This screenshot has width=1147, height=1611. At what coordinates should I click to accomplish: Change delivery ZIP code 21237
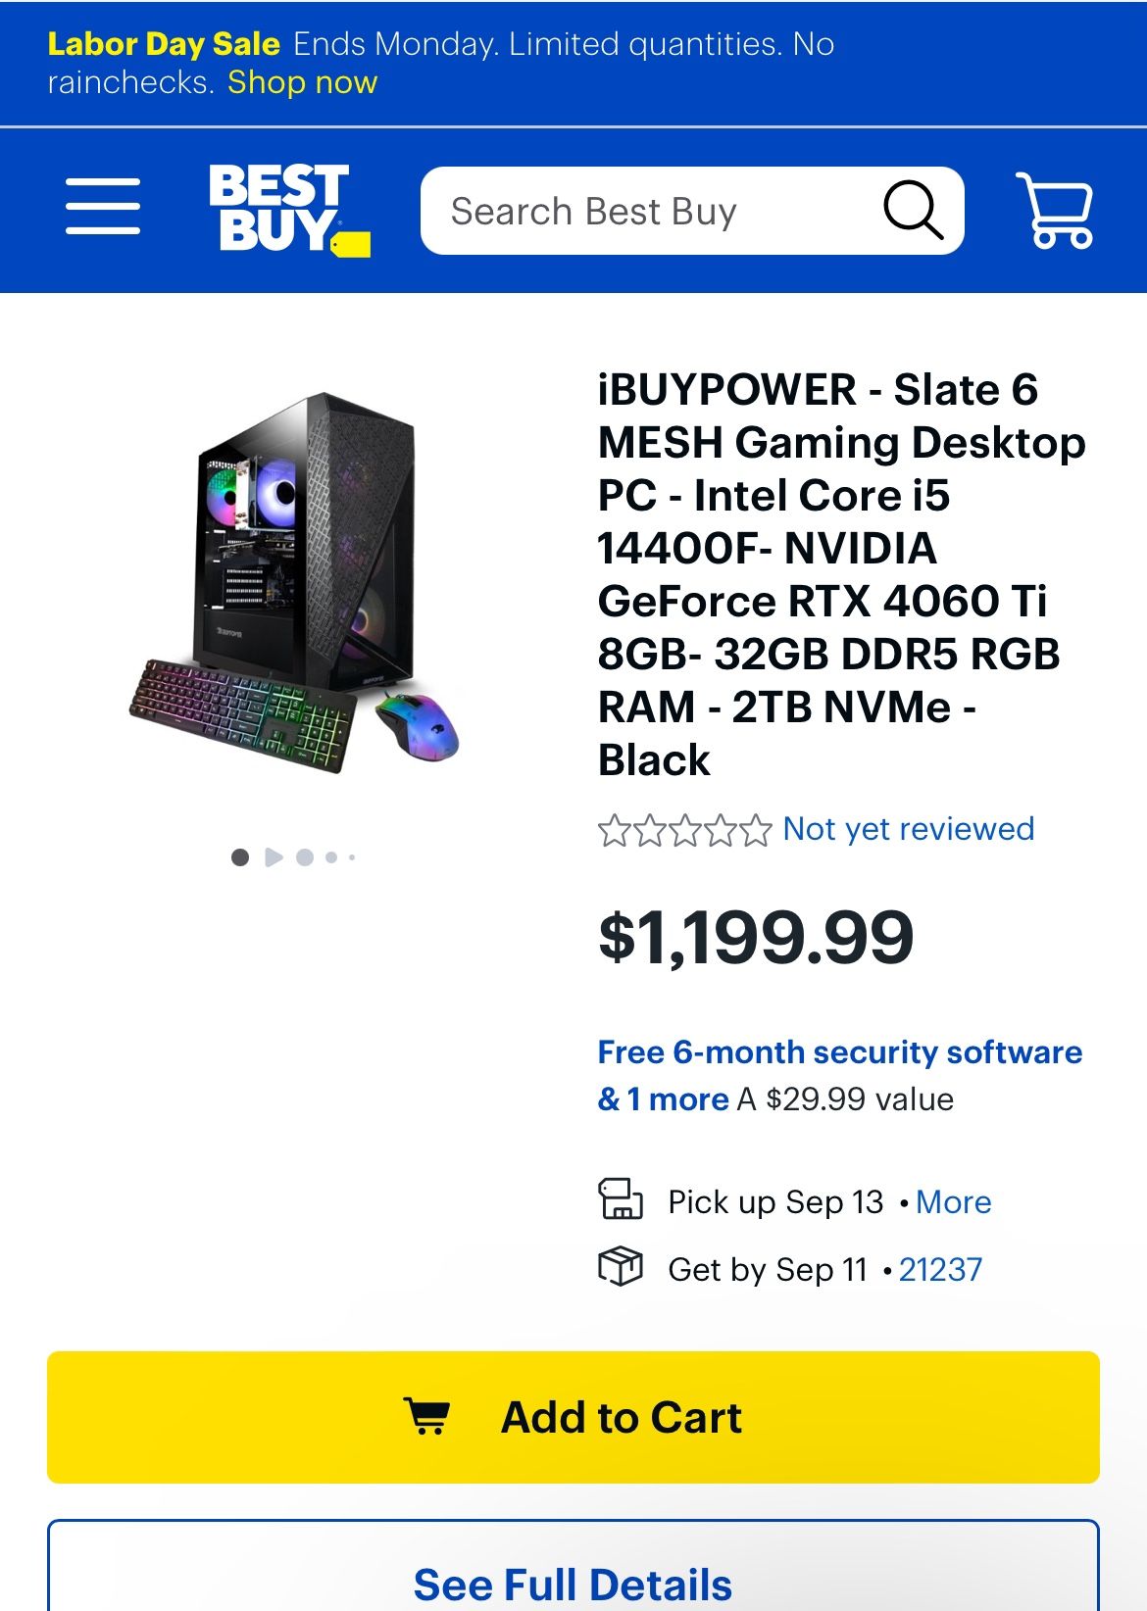click(940, 1269)
